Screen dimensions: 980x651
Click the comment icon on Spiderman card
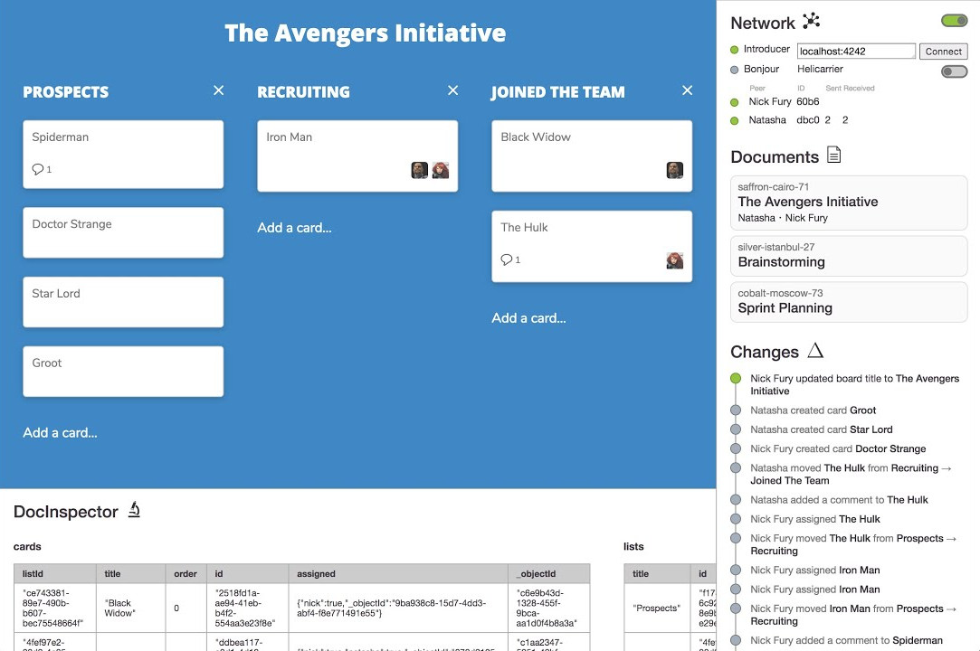[x=38, y=169]
